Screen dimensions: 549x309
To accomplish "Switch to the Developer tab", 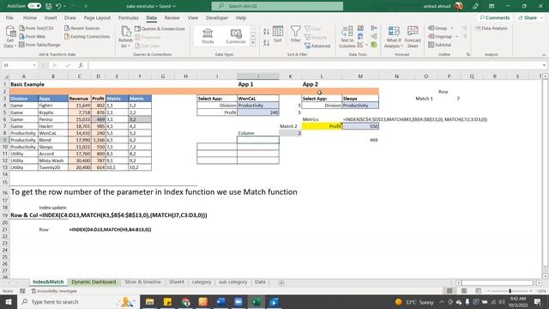I will (217, 17).
